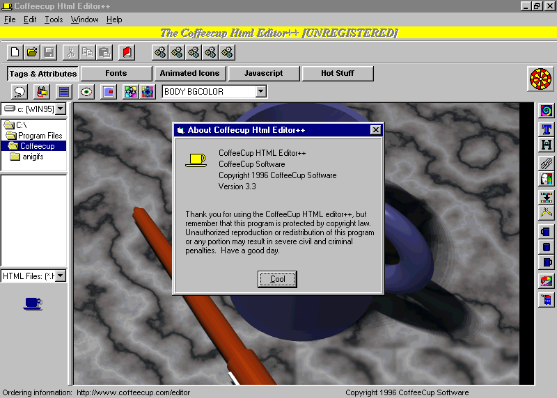The height and width of the screenshot is (398, 557).
Task: Insert text with the blue T icon
Action: tap(547, 129)
